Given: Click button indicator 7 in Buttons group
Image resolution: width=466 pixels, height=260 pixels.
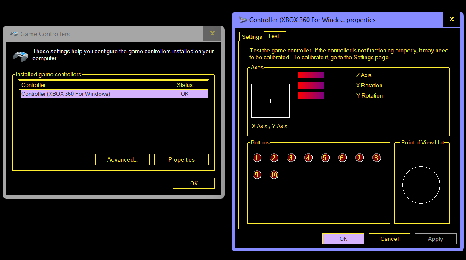Looking at the screenshot, I should tap(360, 158).
